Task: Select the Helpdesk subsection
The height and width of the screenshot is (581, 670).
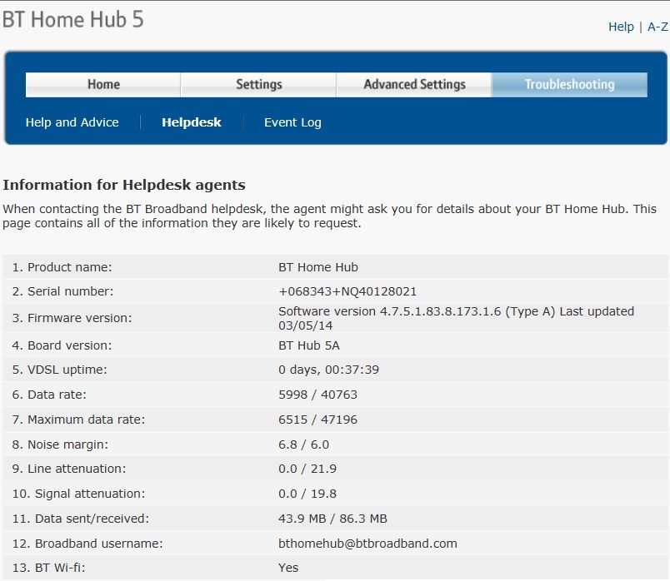Action: [192, 122]
